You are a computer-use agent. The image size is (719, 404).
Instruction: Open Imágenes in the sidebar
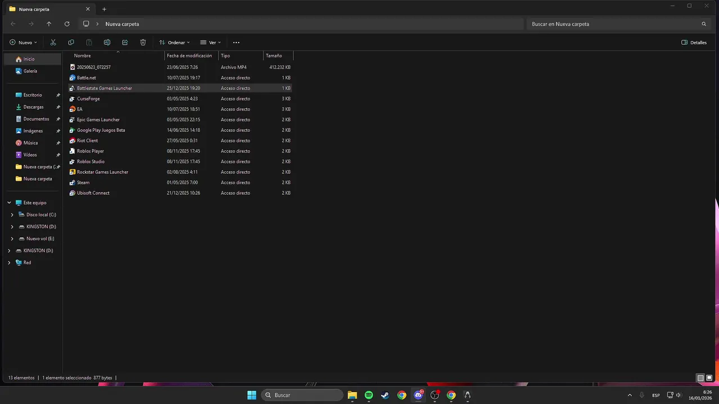pos(33,131)
